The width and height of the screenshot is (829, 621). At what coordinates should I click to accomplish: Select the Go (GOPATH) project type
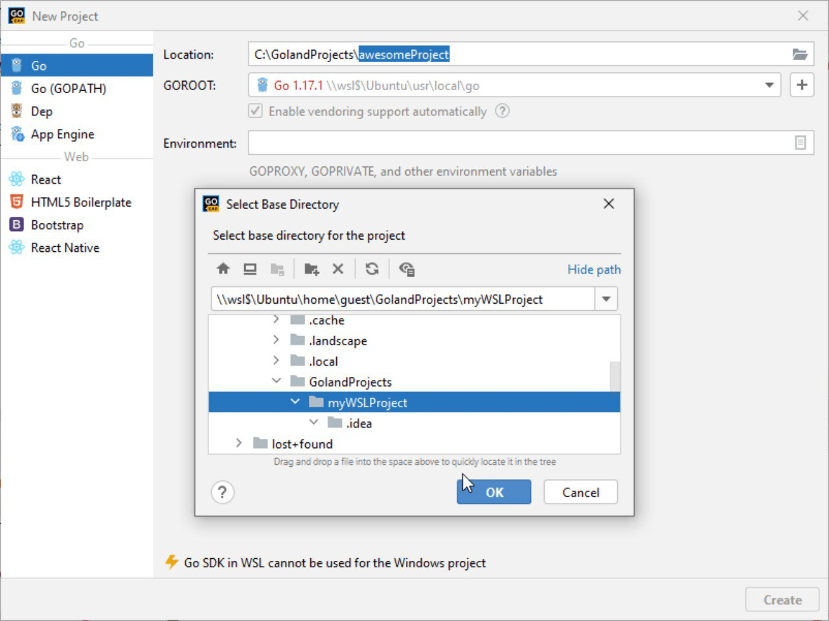click(x=69, y=88)
